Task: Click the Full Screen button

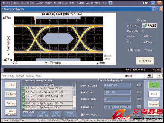Action: coord(145,61)
